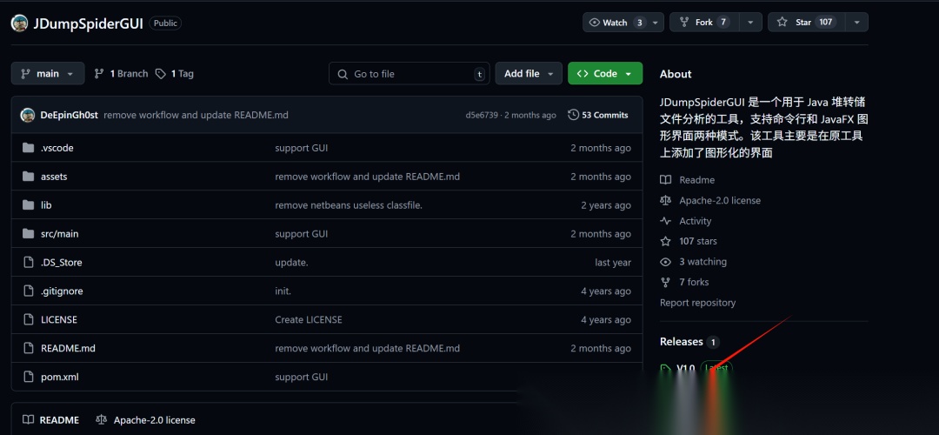Open the latest commit message link
This screenshot has height=435, width=939.
(196, 115)
